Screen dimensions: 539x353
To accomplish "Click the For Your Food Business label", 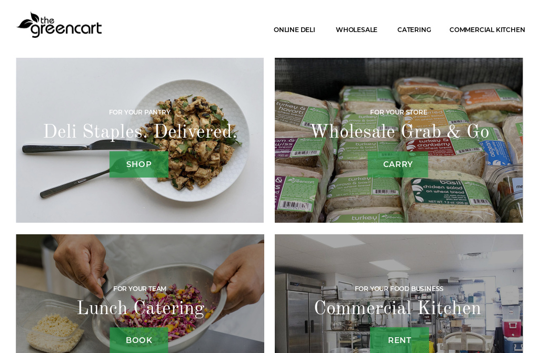I will [x=399, y=289].
